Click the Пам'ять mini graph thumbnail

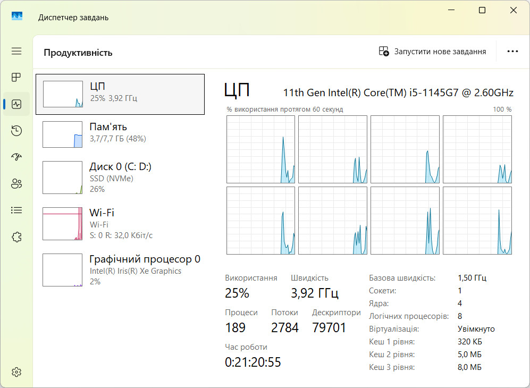[63, 134]
